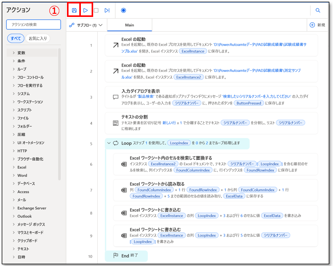Click the アクションの検索 search field
Screen dimensions: 333x266
point(33,25)
